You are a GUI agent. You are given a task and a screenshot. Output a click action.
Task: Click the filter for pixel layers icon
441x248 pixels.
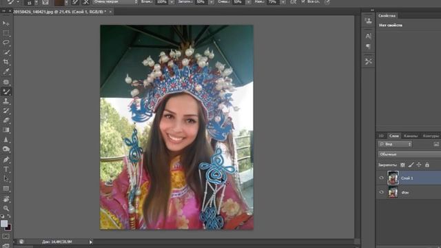coord(436,144)
